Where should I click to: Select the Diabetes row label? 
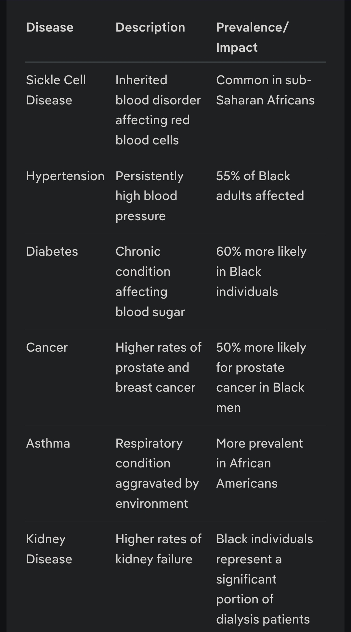tap(52, 251)
